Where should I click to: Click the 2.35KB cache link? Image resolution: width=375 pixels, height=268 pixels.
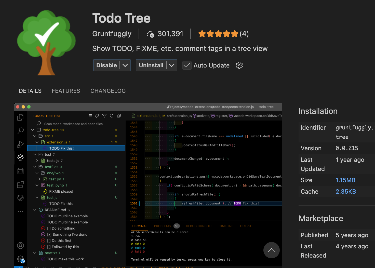point(346,192)
